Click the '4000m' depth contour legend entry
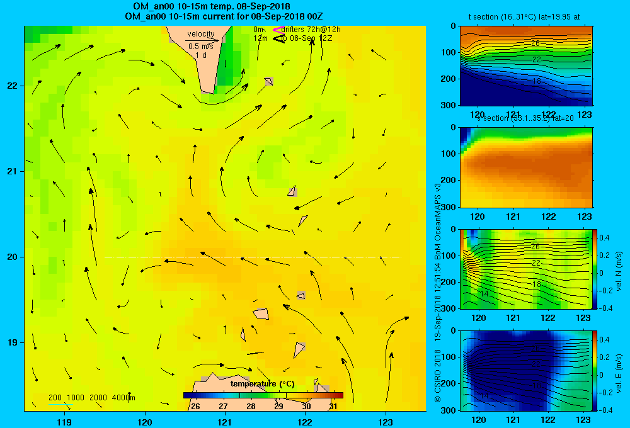The height and width of the screenshot is (428, 630). point(123,398)
